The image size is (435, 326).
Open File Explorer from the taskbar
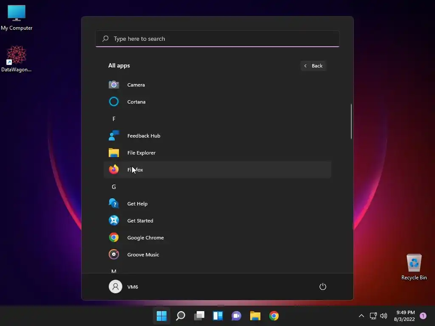255,315
